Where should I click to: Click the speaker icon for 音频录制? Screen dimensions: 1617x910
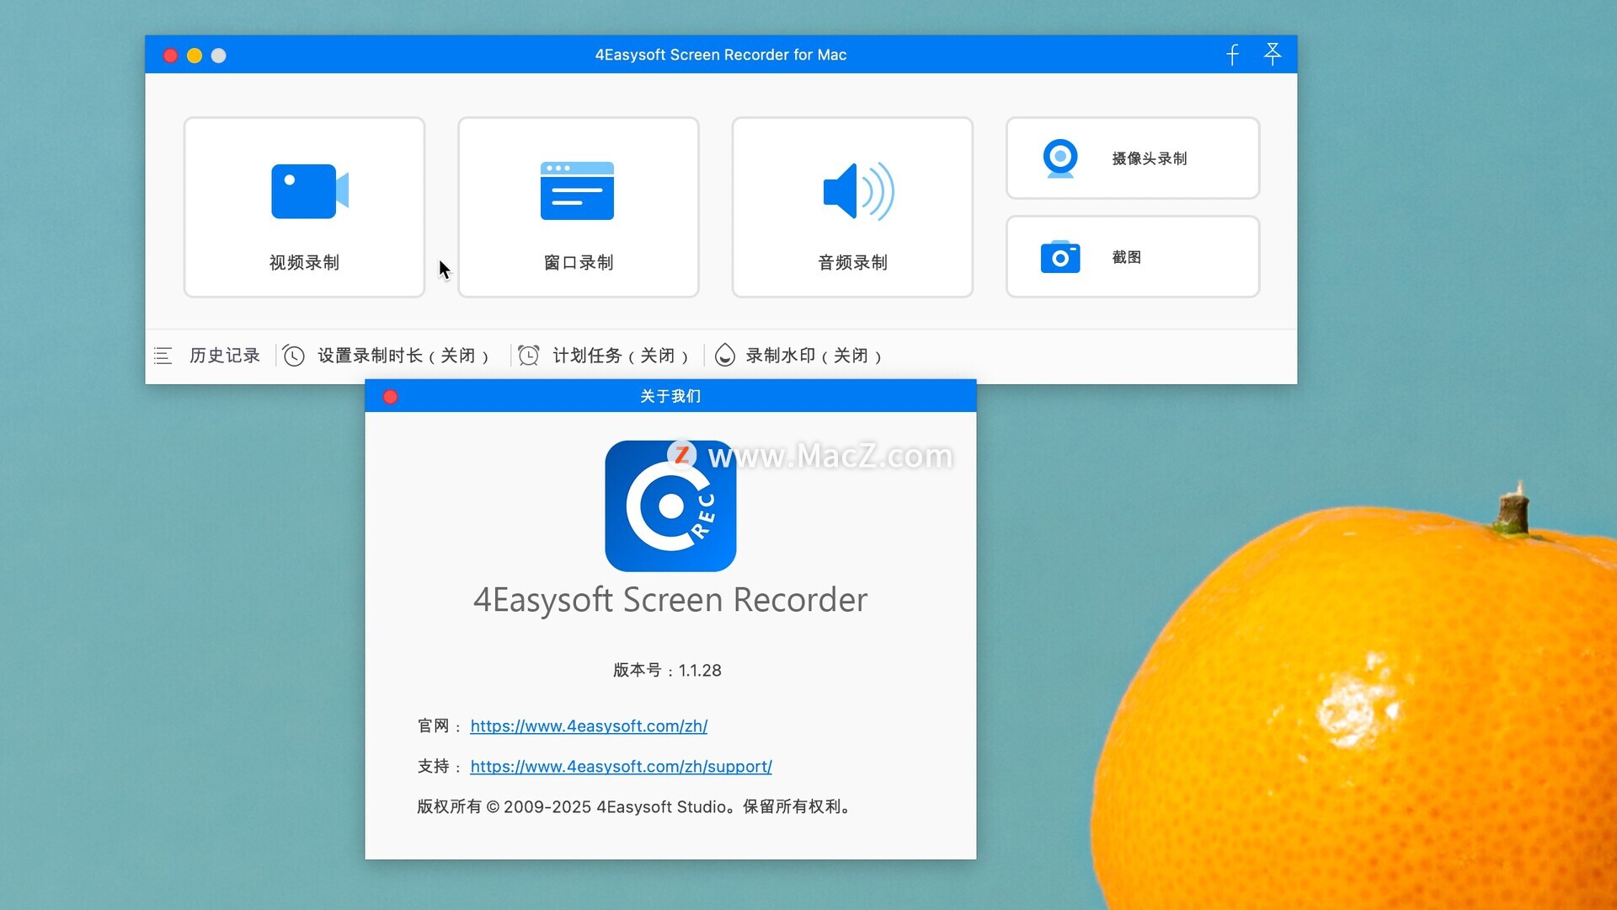click(x=858, y=191)
